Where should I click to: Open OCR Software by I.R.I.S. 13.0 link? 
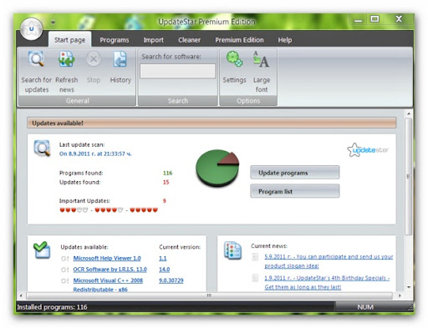[x=110, y=270]
